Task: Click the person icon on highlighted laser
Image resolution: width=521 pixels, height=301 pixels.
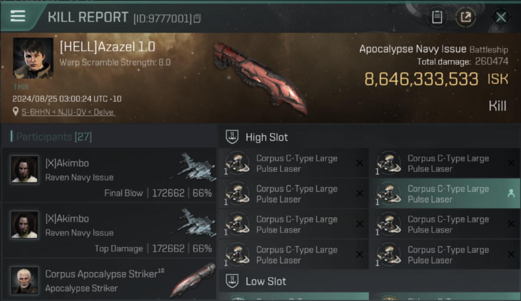Action: coord(511,193)
